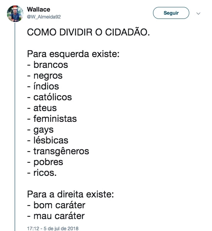Click the word 'lésbicas' in the tweet

[x=51, y=140]
